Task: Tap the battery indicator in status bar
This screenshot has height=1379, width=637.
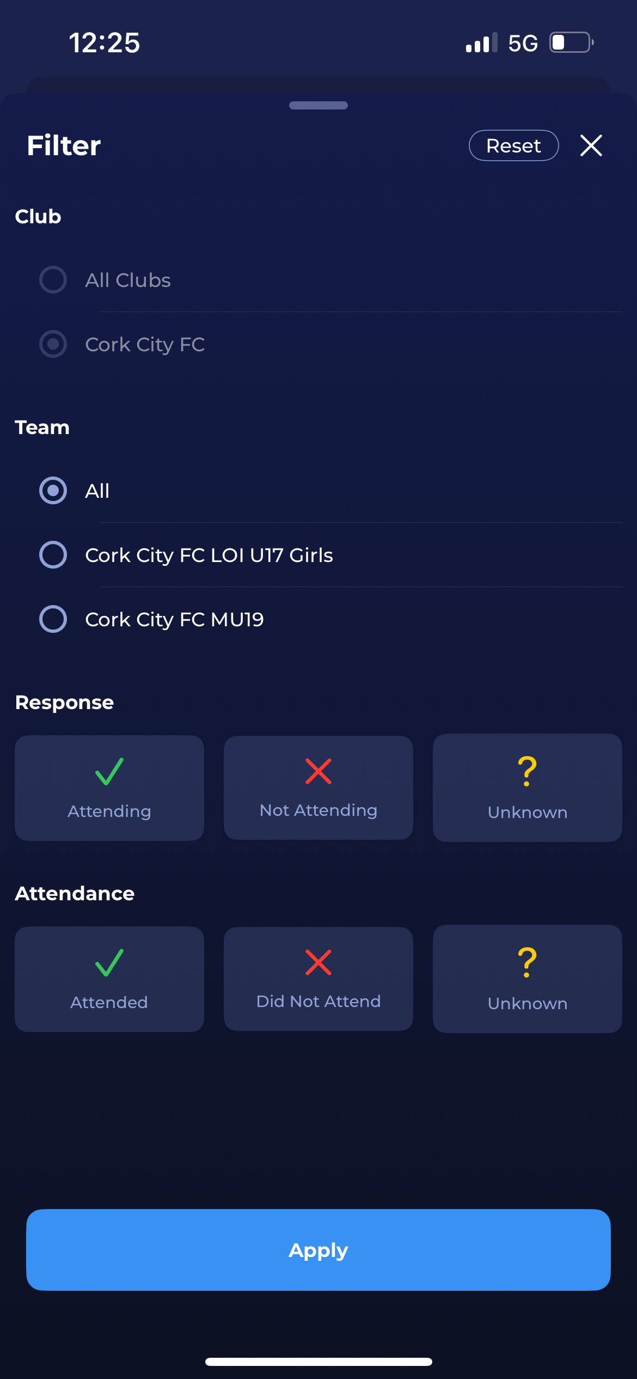Action: click(571, 42)
